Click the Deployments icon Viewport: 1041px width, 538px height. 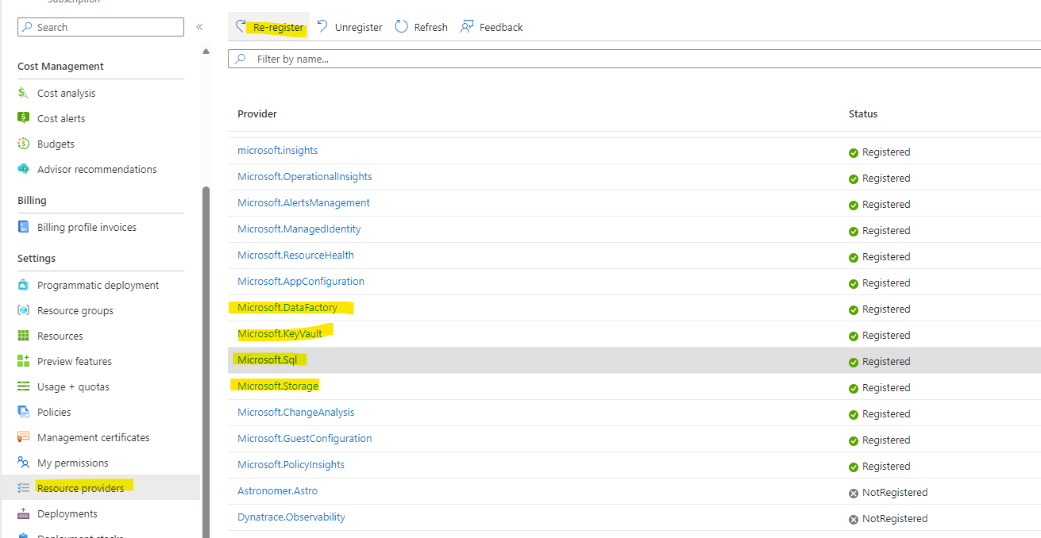tap(23, 513)
